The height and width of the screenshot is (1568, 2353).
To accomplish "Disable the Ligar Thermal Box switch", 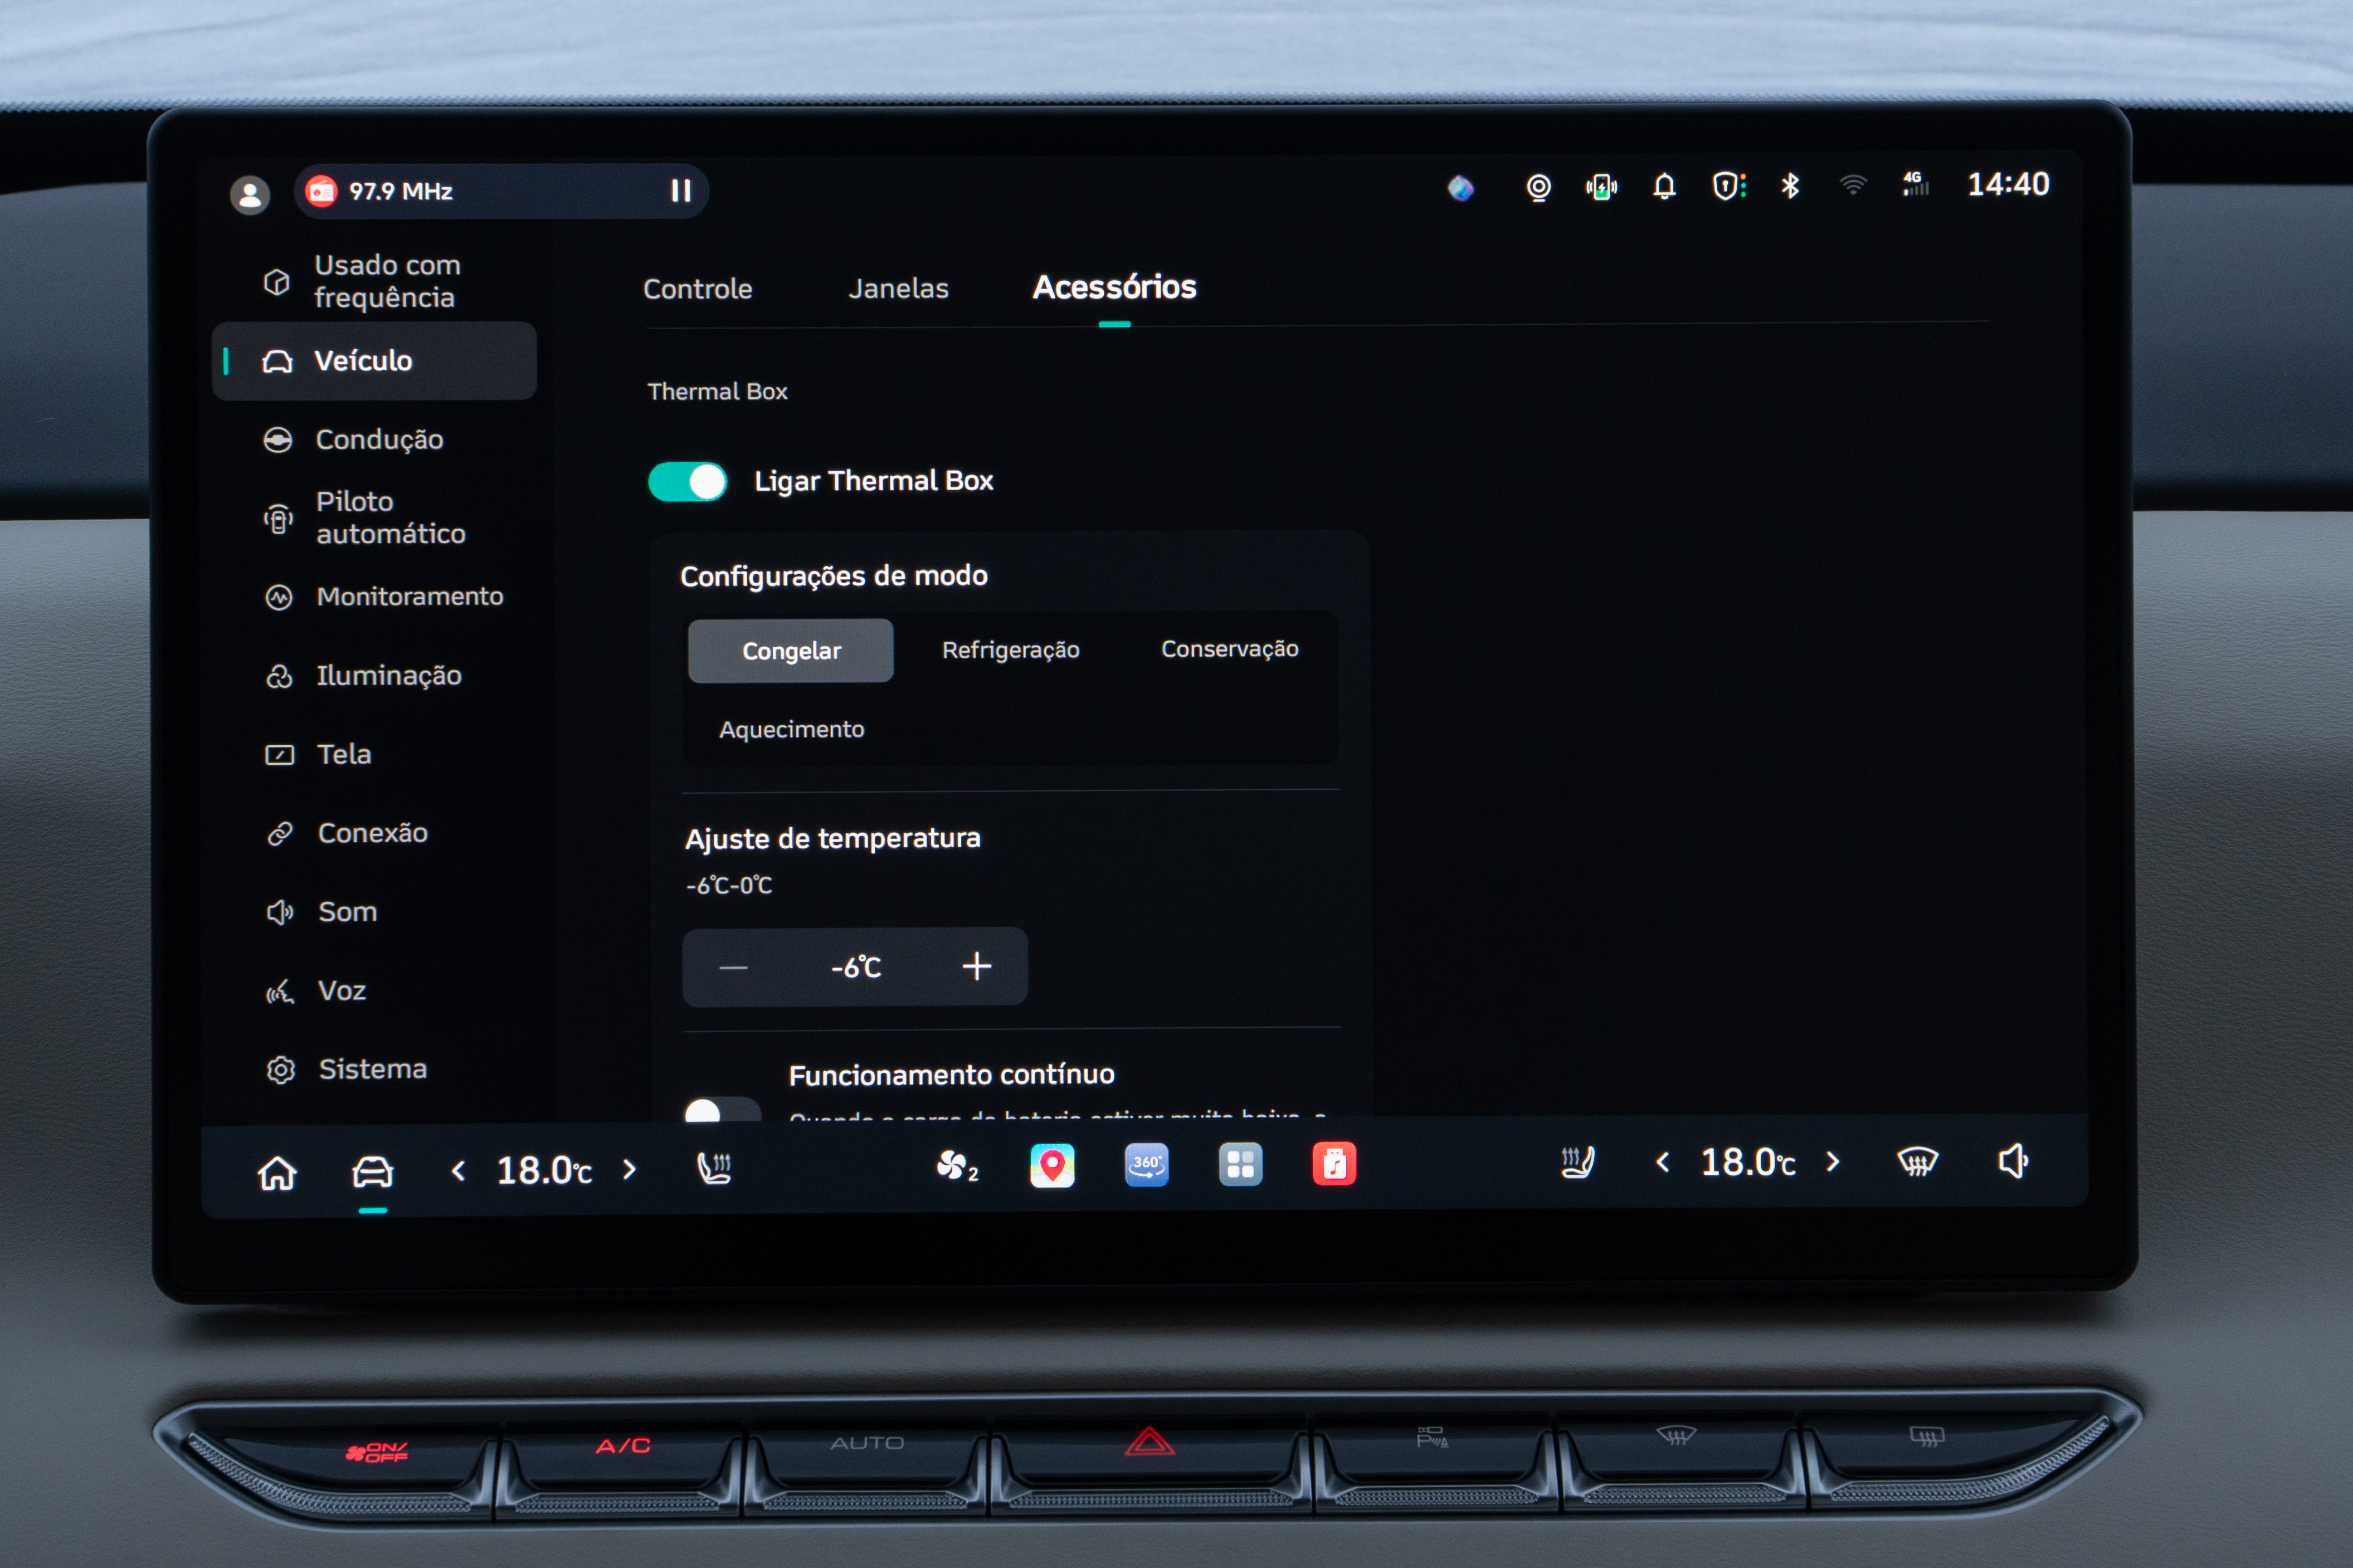I will [x=688, y=482].
